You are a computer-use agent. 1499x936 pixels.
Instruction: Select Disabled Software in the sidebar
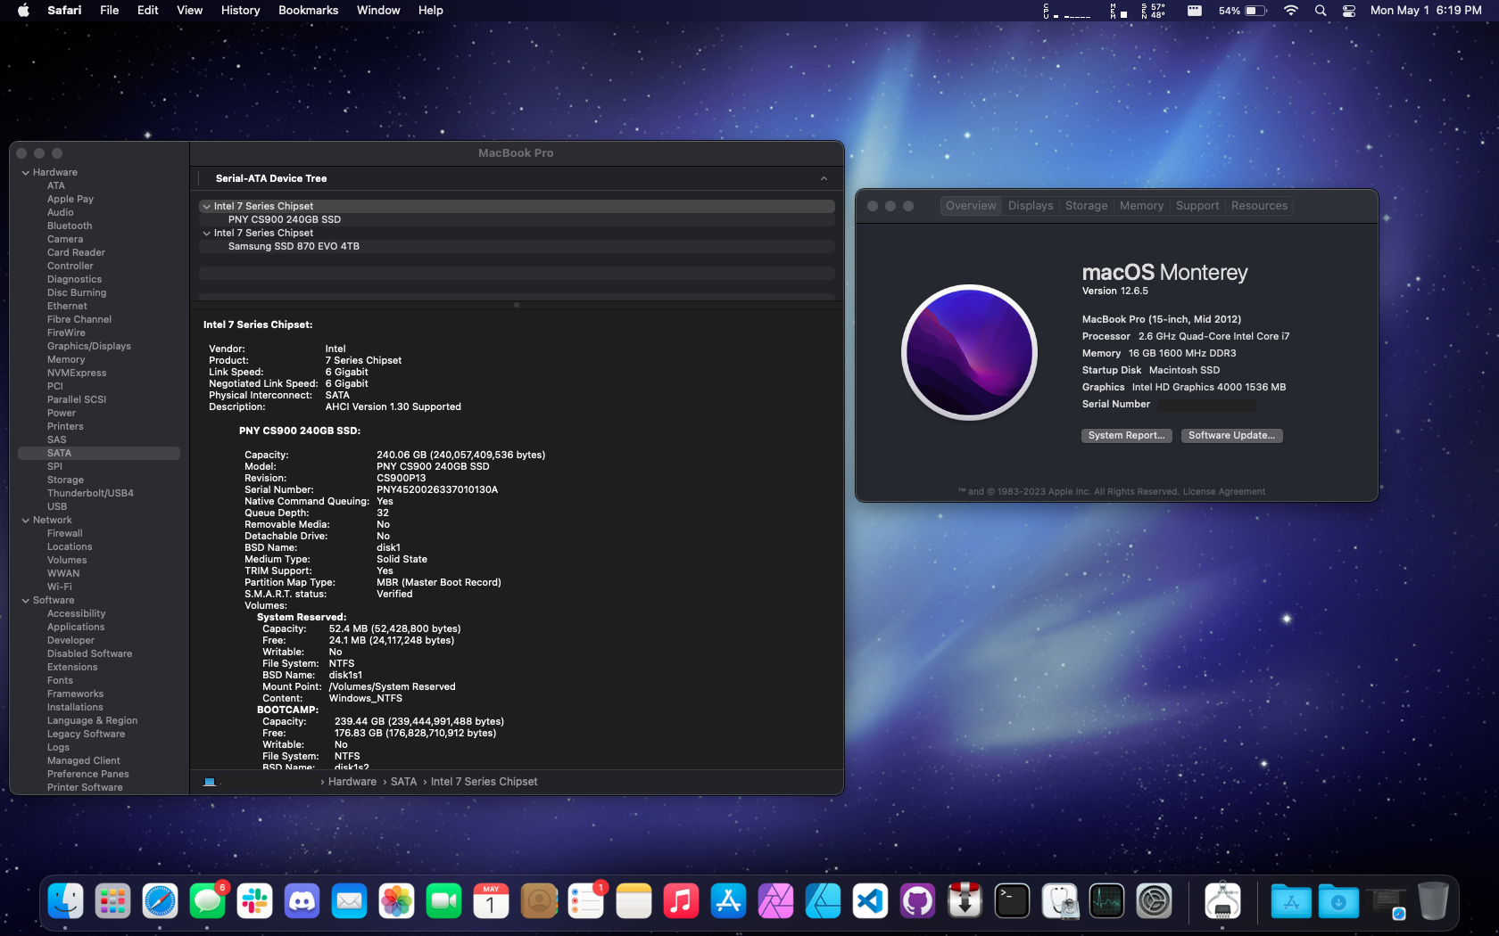(x=89, y=654)
